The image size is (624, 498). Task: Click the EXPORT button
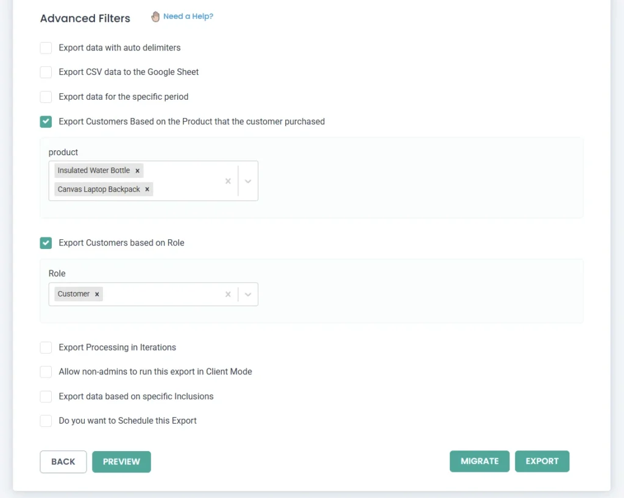point(542,461)
